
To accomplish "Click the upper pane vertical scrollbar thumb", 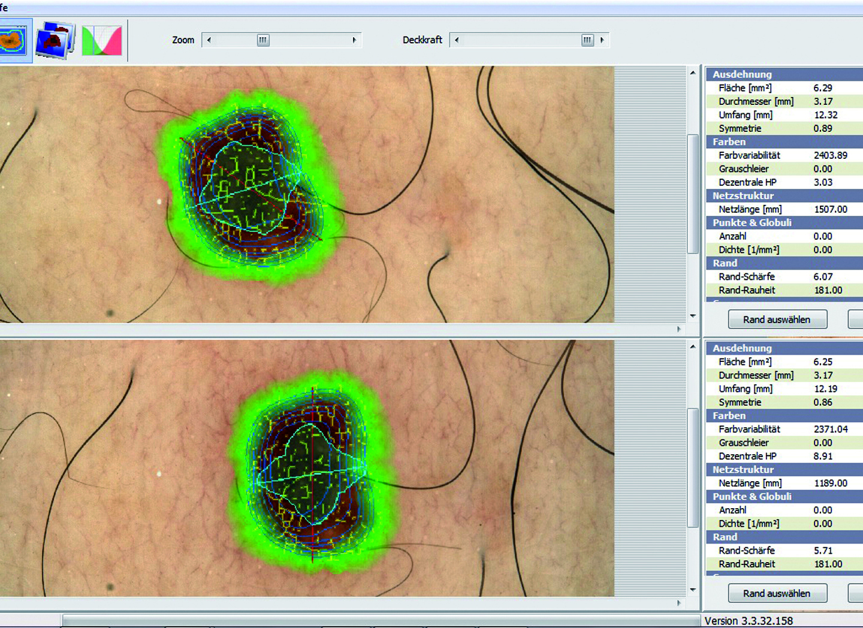I will [693, 193].
